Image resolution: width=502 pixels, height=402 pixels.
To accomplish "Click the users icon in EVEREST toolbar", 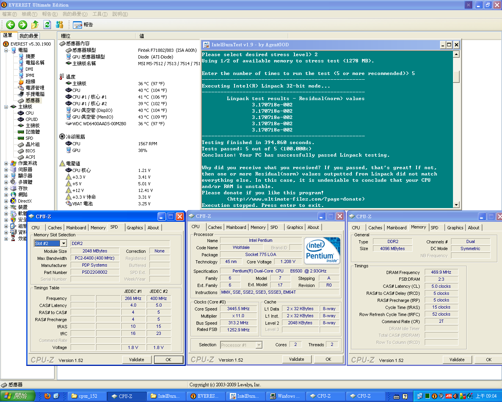I will 59,25.
